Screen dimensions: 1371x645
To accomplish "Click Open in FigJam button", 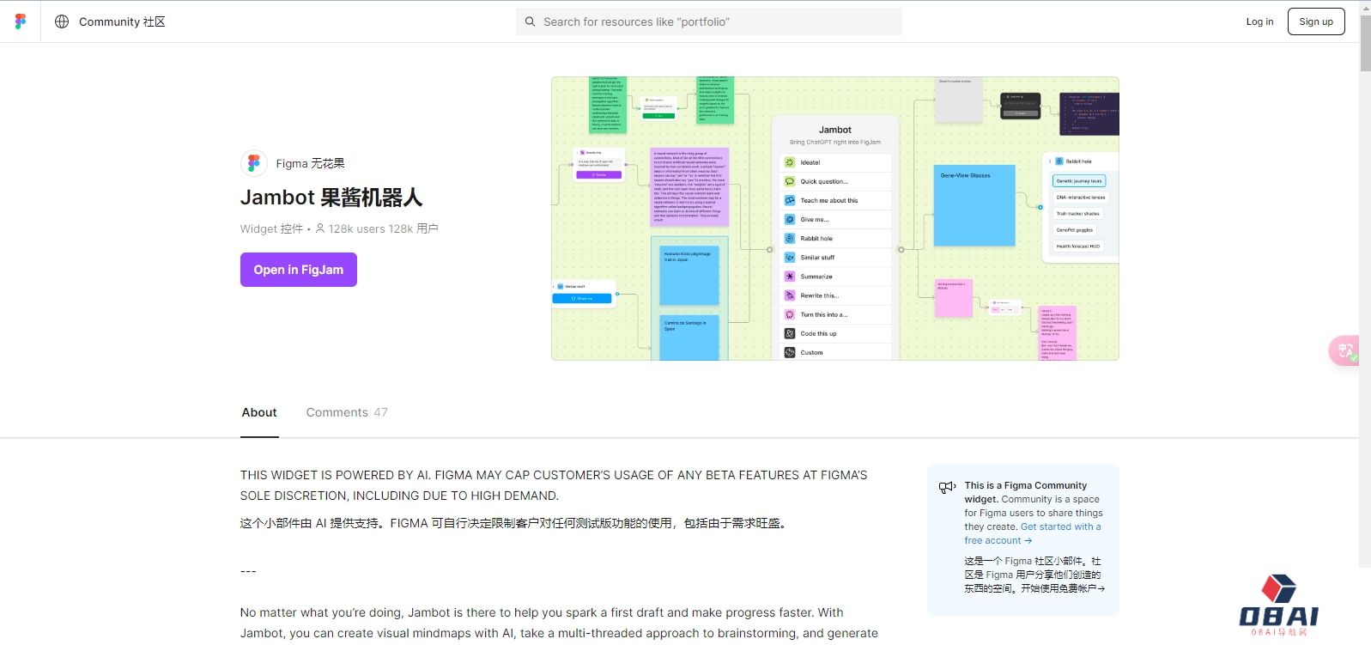I will [299, 270].
